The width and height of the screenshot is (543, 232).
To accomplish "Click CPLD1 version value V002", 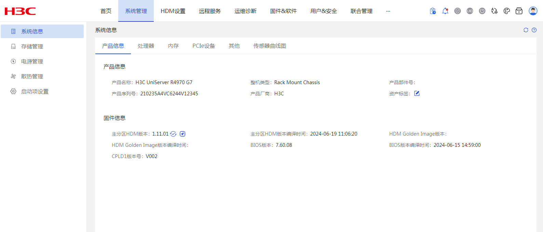I will click(152, 156).
